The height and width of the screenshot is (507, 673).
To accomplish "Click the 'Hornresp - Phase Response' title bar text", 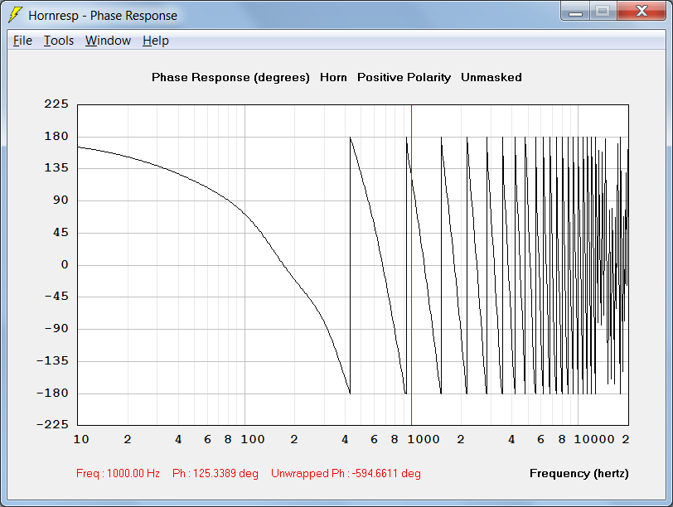I will point(103,16).
